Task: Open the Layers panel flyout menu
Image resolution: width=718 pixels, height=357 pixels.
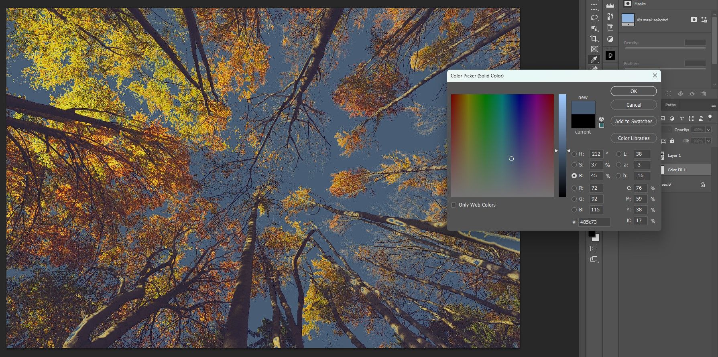Action: click(713, 105)
